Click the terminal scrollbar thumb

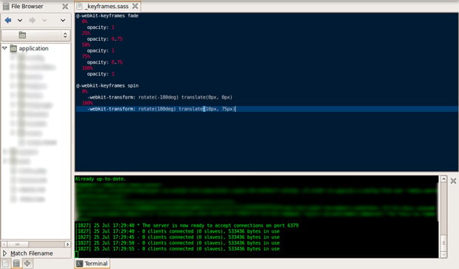pyautogui.click(x=443, y=243)
